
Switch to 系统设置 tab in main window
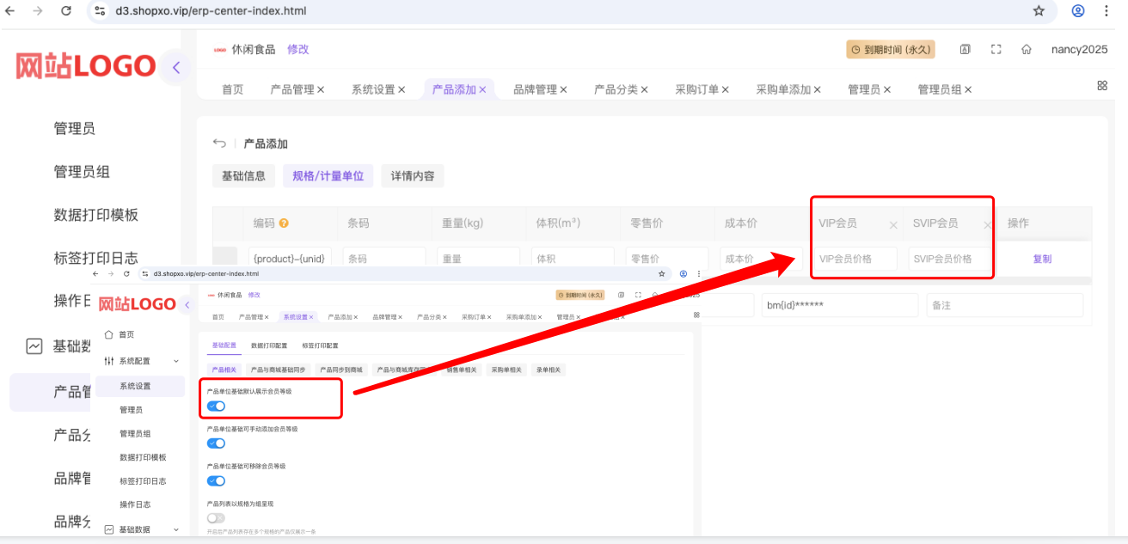point(372,89)
